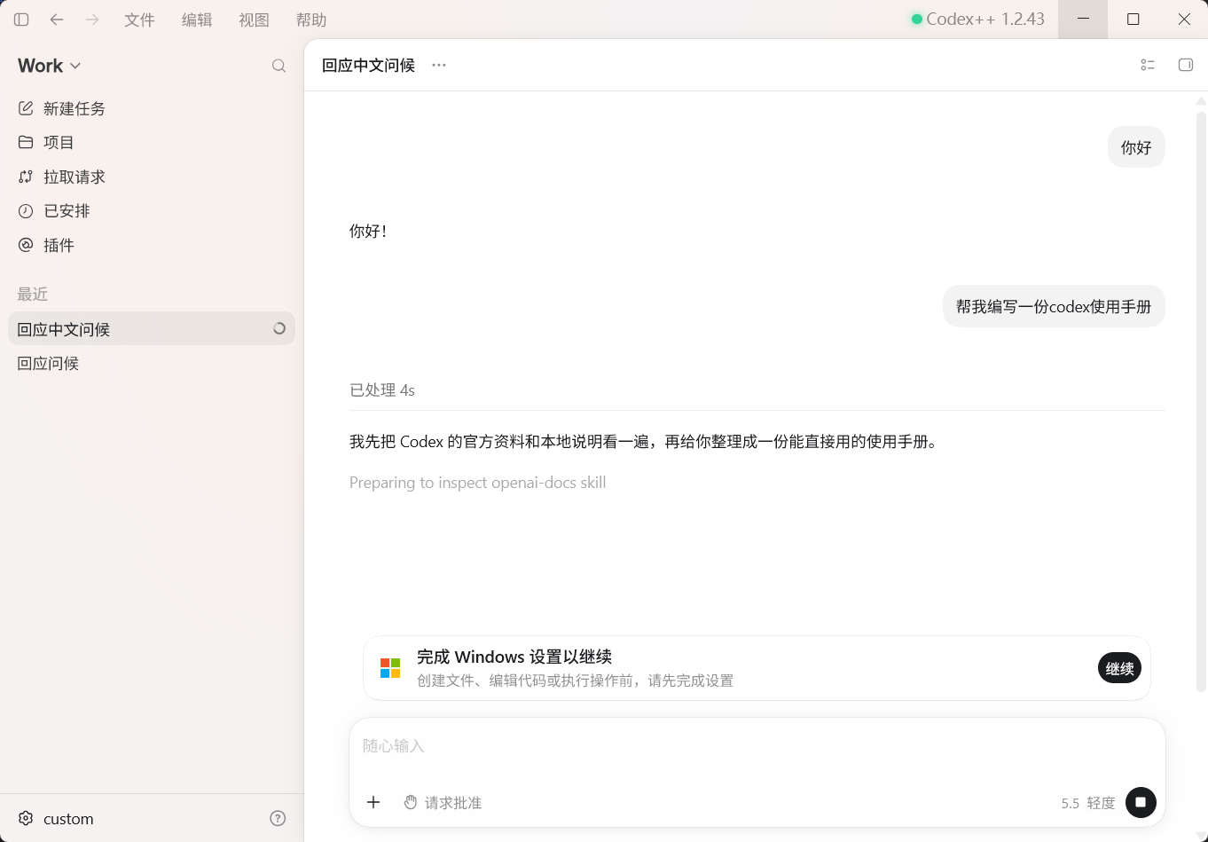Image resolution: width=1208 pixels, height=842 pixels.
Task: Click the 插件 at-sign icon
Action: coord(26,245)
